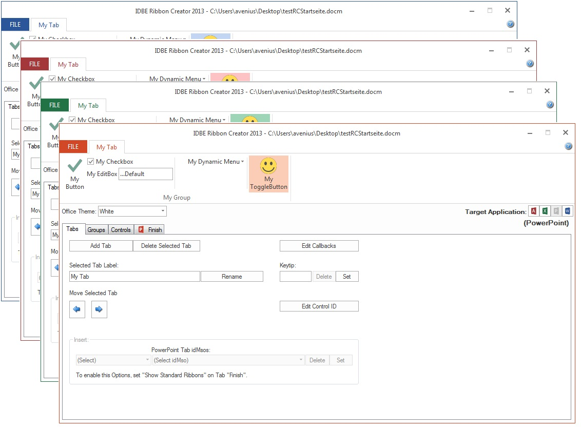Expand My Dynamic Menu in front ribbon
This screenshot has height=427, width=581.
[216, 162]
